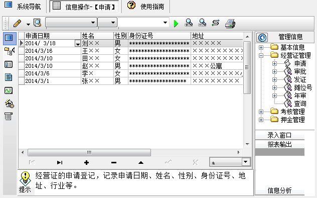The height and width of the screenshot is (198, 317).
Task: Select 年审 item in the tree
Action: (x=300, y=95)
